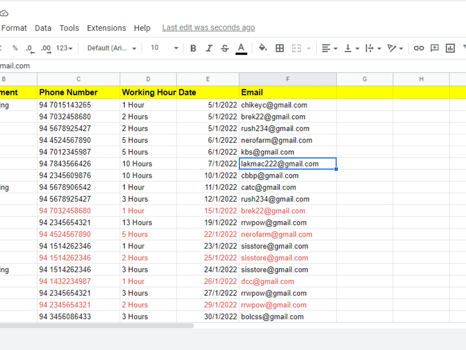Insert a comment
Screen dimensions: 466x350
(x=434, y=48)
